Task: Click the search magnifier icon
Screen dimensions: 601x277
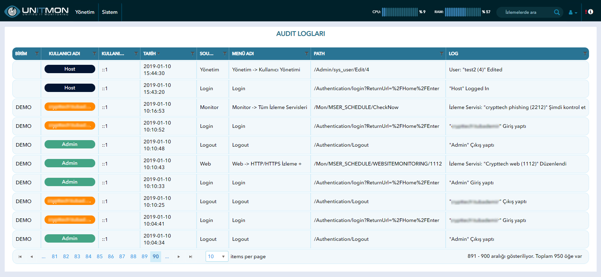Action: point(557,12)
